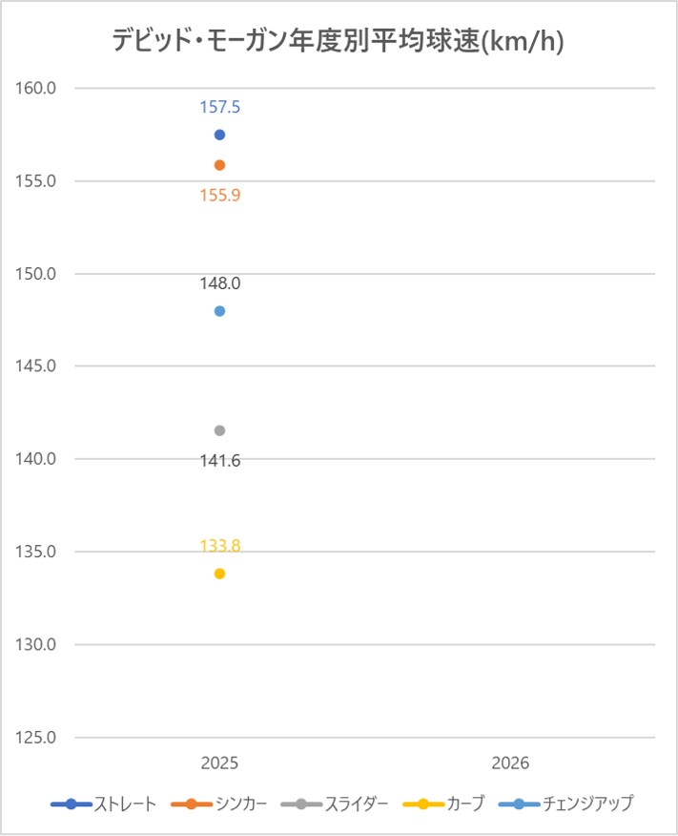Click the ストレート legend entry
Screen dimensions: 678x836
(104, 804)
